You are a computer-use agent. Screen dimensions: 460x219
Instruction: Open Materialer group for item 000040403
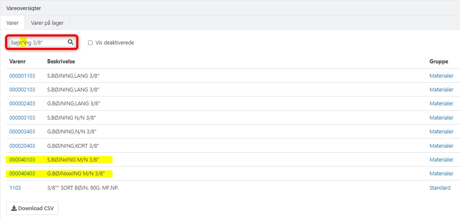[441, 174]
